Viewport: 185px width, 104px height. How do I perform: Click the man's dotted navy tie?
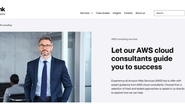coord(44,80)
